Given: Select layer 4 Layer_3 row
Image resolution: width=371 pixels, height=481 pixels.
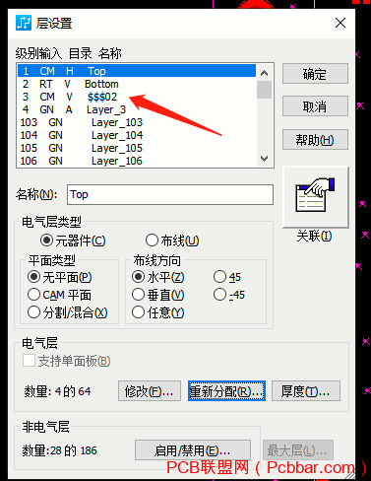Looking at the screenshot, I should pos(137,109).
